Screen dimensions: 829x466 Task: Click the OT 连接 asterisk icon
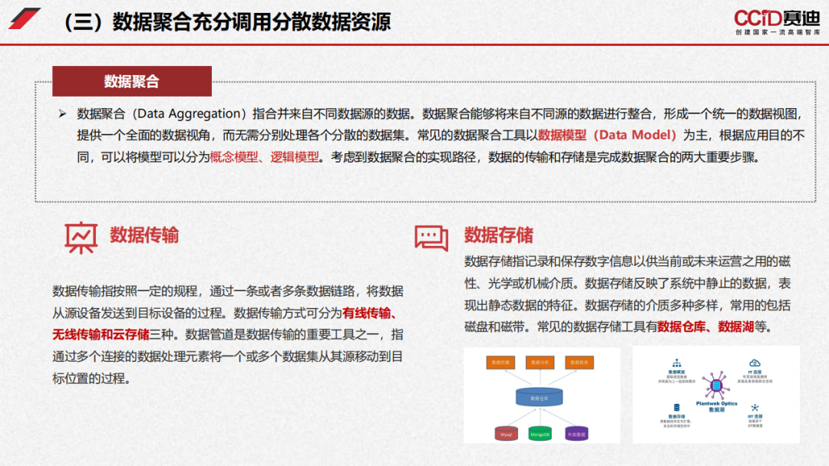click(x=755, y=405)
